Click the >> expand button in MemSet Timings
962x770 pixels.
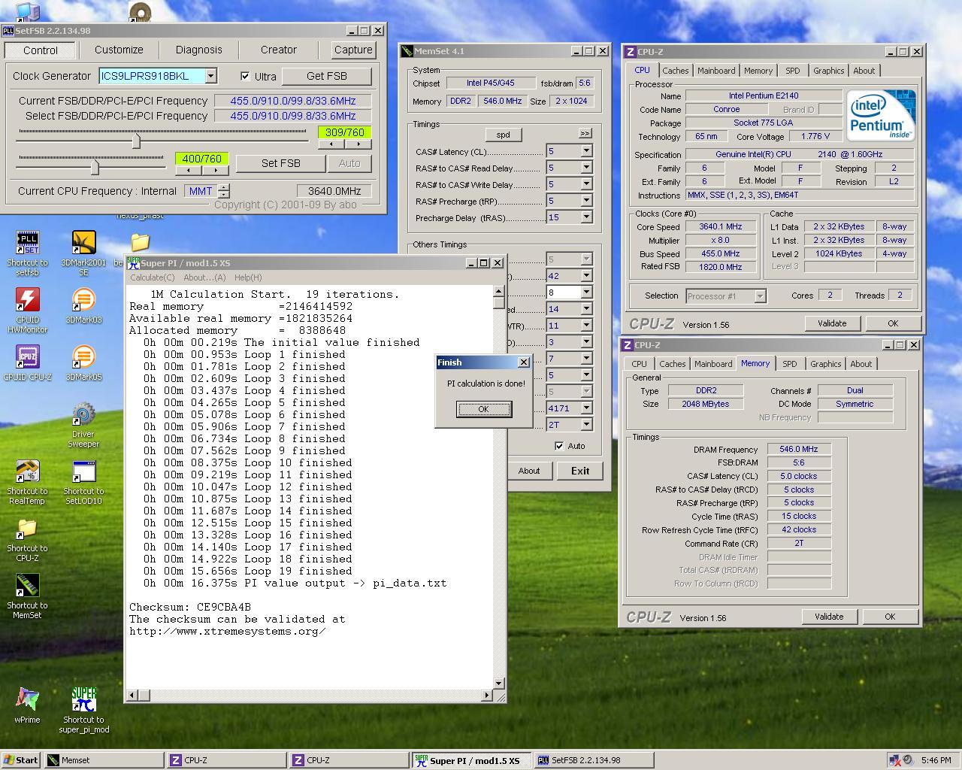585,133
